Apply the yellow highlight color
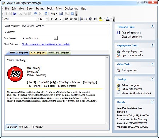Screen dimensions: 159x138 (101, 19)
